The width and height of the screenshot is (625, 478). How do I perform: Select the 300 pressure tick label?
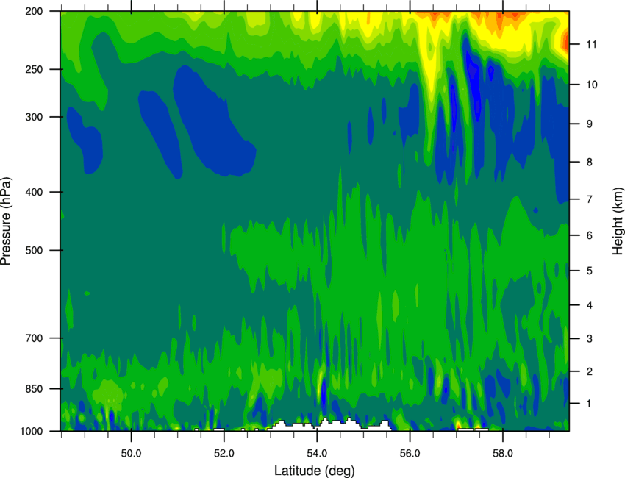tap(34, 117)
